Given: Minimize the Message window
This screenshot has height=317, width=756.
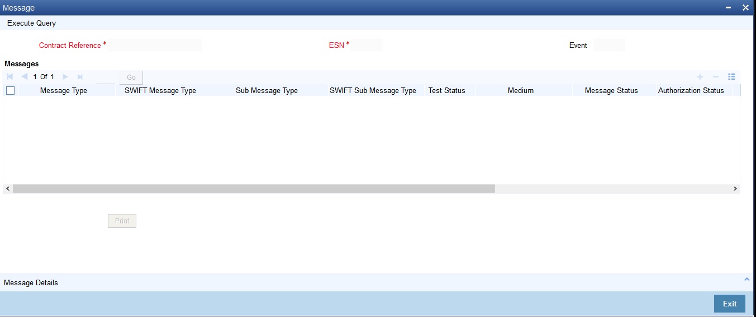Looking at the screenshot, I should coord(729,8).
